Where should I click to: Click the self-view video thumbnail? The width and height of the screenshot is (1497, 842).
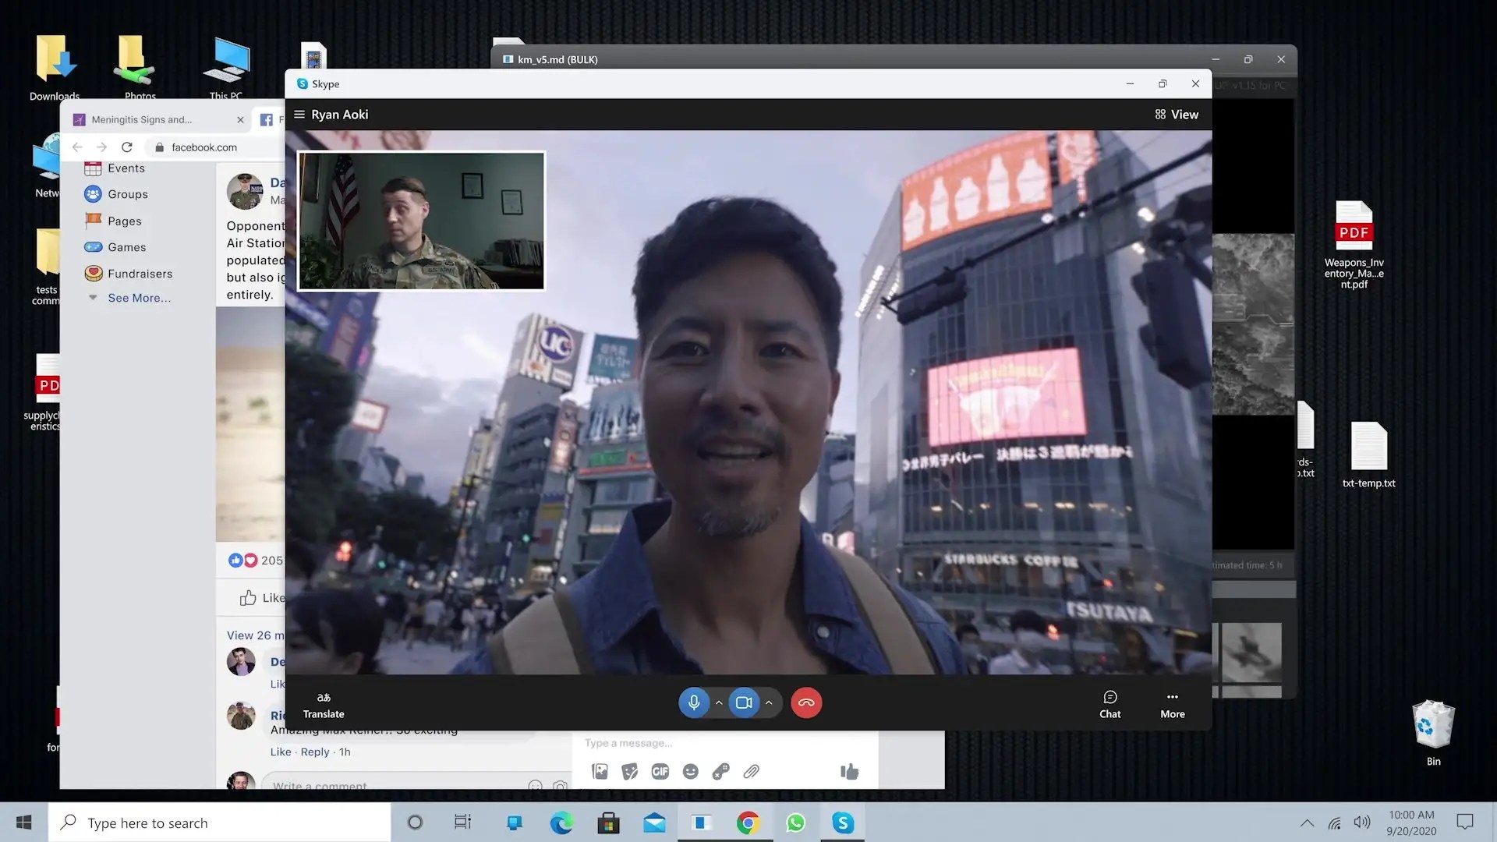pyautogui.click(x=421, y=221)
